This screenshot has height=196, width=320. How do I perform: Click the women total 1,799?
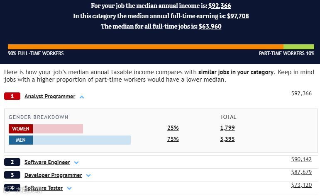coord(227,128)
